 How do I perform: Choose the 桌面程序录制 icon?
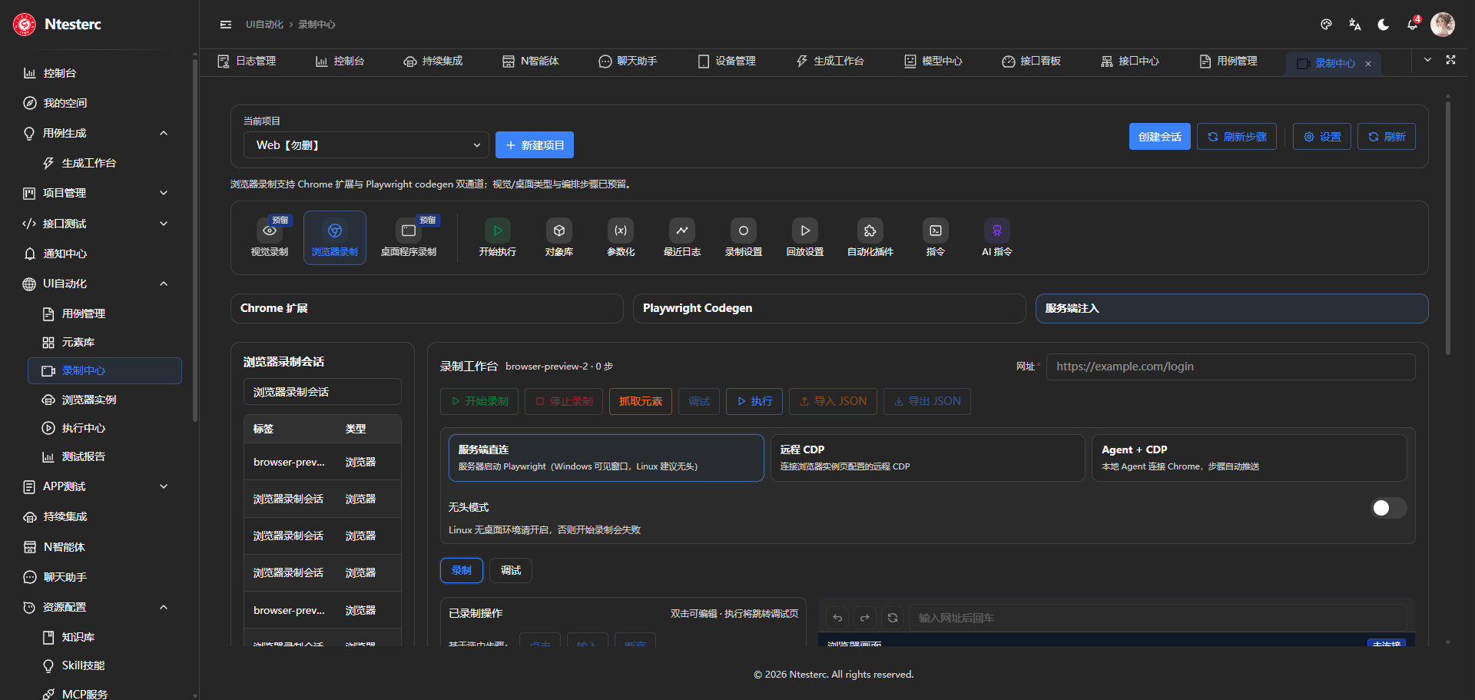[409, 231]
